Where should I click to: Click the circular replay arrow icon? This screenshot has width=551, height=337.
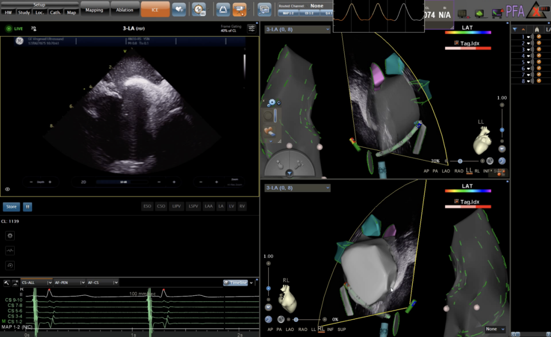pyautogui.click(x=10, y=266)
